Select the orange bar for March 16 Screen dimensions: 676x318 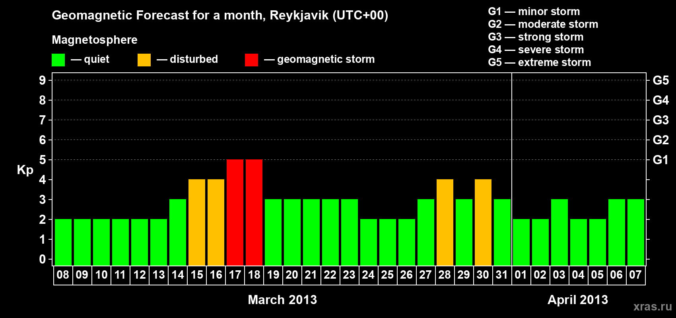pyautogui.click(x=216, y=222)
